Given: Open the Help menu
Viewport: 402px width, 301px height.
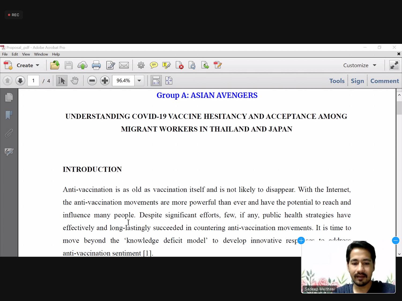Looking at the screenshot, I should click(56, 54).
